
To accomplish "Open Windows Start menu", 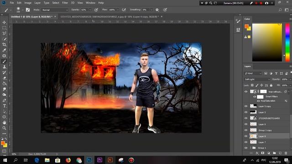I will [x=5, y=160].
